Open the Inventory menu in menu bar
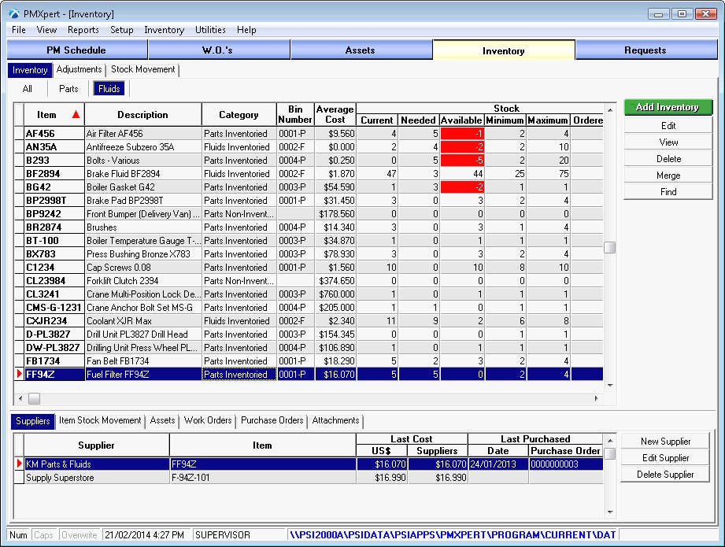 pyautogui.click(x=165, y=30)
